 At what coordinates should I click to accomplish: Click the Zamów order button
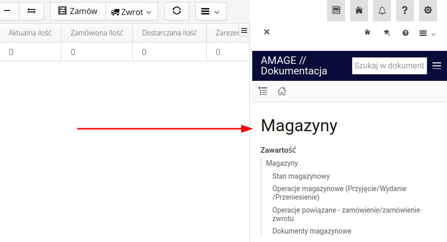(x=77, y=11)
